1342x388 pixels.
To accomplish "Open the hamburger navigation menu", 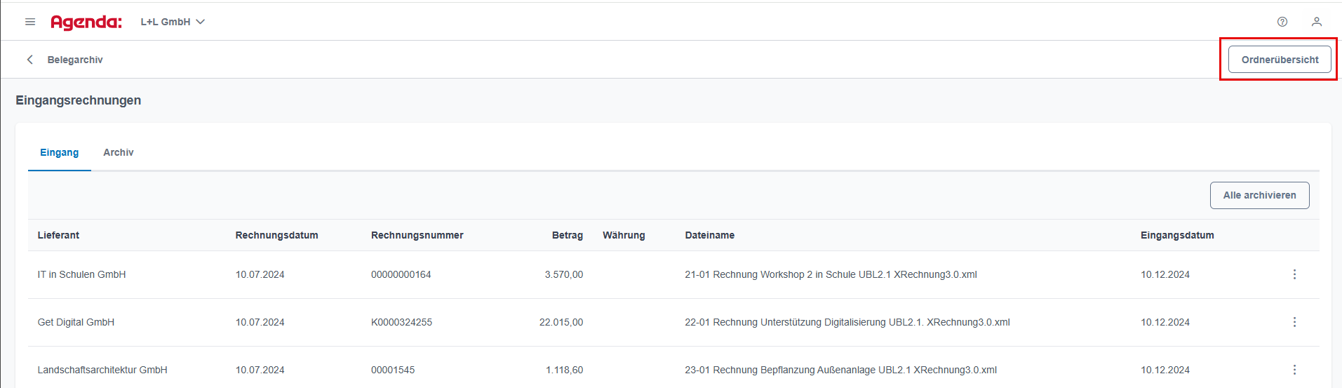I will pyautogui.click(x=30, y=22).
